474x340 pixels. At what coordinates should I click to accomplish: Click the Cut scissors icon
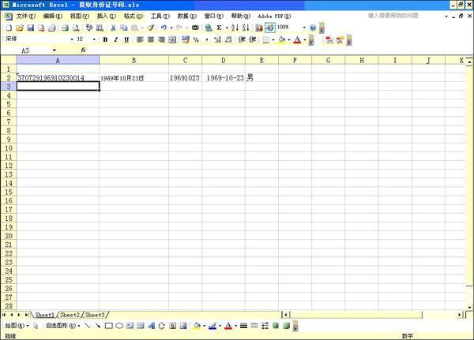[113, 28]
